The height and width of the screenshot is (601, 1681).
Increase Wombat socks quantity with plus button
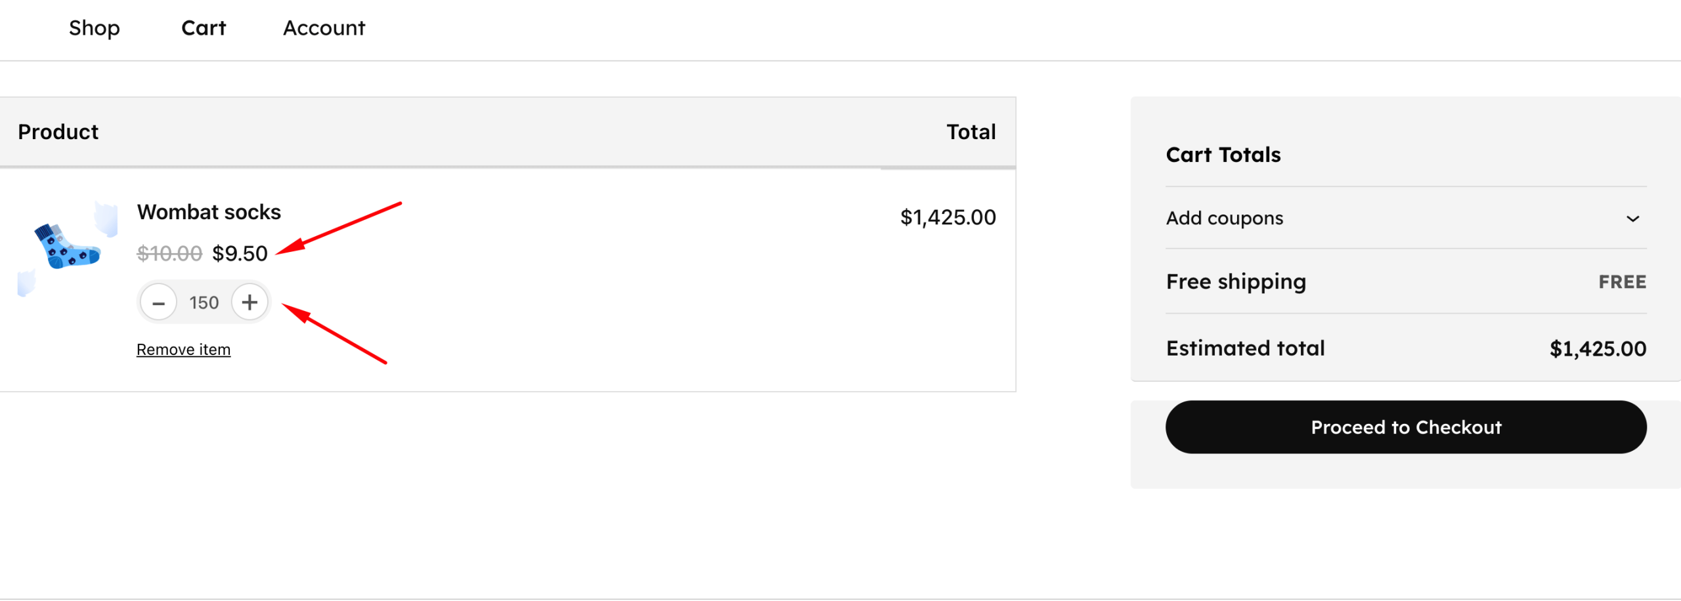250,302
